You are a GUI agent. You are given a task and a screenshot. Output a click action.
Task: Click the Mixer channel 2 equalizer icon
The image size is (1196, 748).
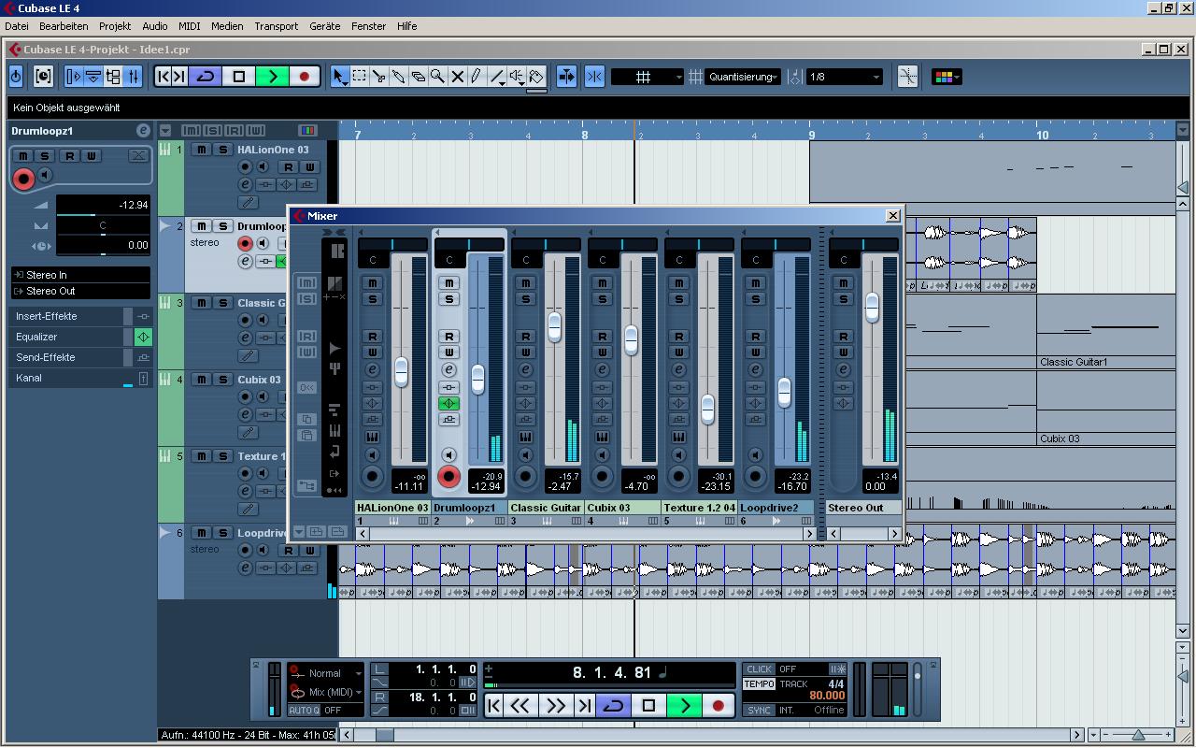pyautogui.click(x=449, y=404)
